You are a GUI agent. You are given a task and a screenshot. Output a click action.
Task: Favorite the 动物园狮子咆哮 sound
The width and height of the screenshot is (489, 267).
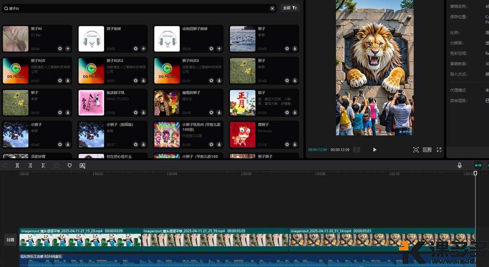click(x=211, y=48)
